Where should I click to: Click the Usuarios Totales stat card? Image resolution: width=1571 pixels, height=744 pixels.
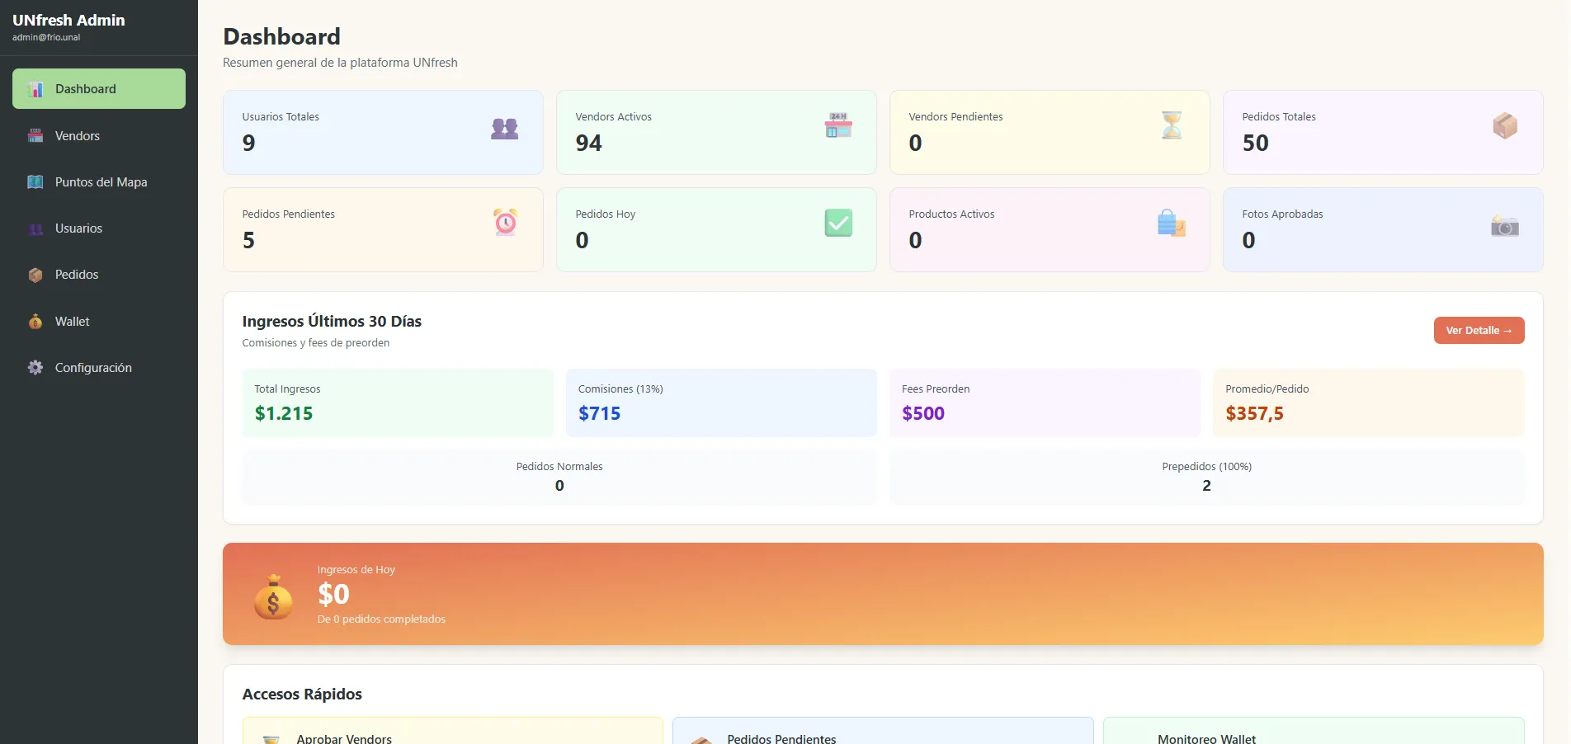[382, 132]
